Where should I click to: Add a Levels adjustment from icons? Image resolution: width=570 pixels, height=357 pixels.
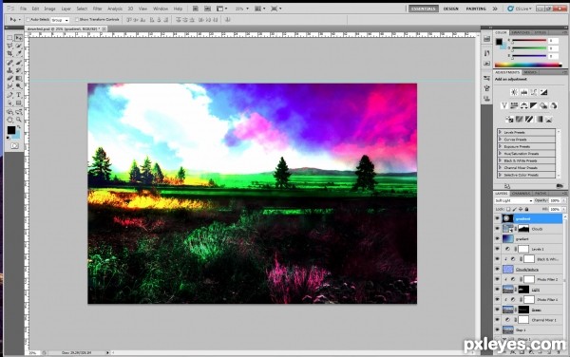coord(523,92)
